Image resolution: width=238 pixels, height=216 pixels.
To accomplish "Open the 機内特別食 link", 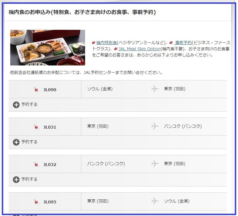I will point(106,43).
